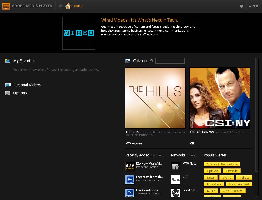This screenshot has height=200, width=262.
Task: Select the Entertainment genre tag
Action: click(x=239, y=184)
